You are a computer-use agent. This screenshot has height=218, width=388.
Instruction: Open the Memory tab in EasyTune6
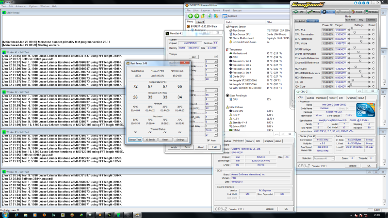[313, 12]
